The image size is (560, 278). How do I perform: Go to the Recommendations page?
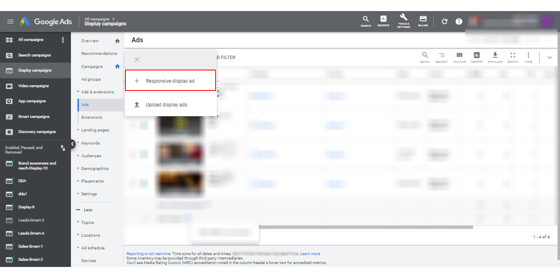(99, 54)
